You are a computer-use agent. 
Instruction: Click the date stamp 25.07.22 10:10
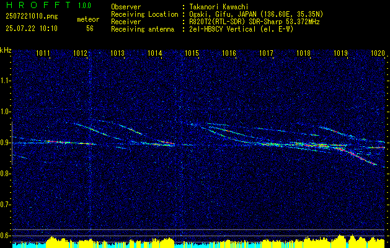32,29
